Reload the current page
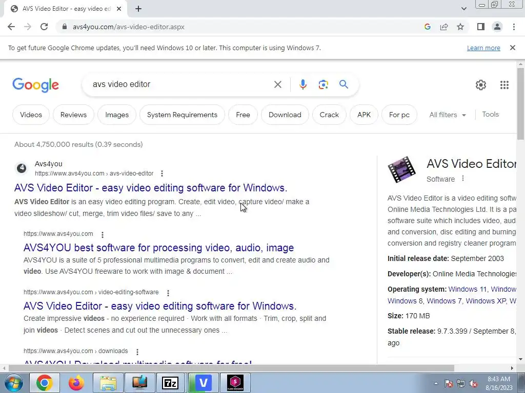 (x=44, y=27)
